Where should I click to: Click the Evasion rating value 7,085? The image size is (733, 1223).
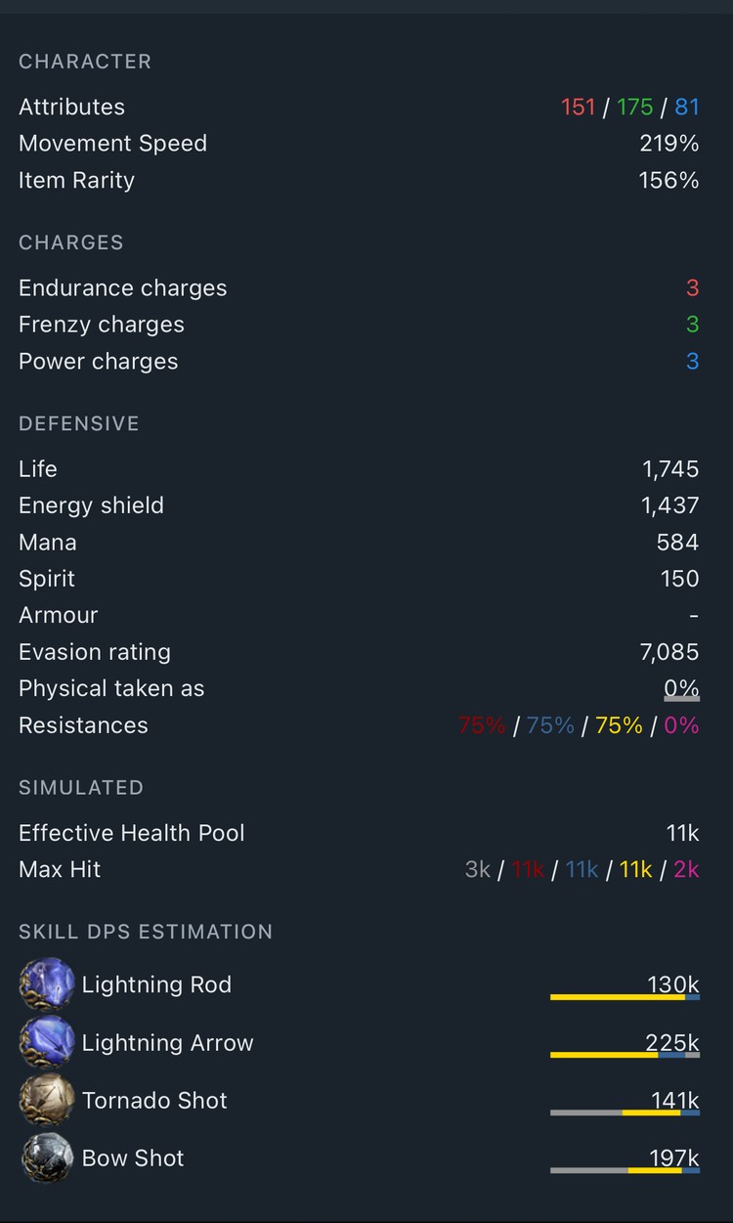(670, 652)
